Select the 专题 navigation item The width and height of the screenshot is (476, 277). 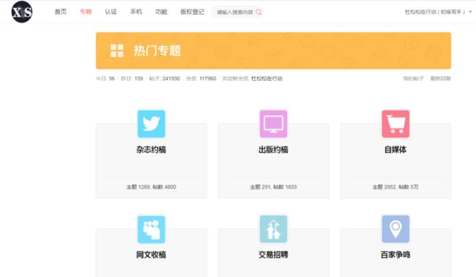coord(86,12)
